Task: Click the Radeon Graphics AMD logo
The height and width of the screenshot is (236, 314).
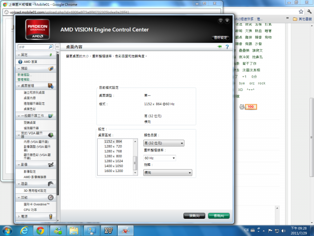Action: click(37, 29)
